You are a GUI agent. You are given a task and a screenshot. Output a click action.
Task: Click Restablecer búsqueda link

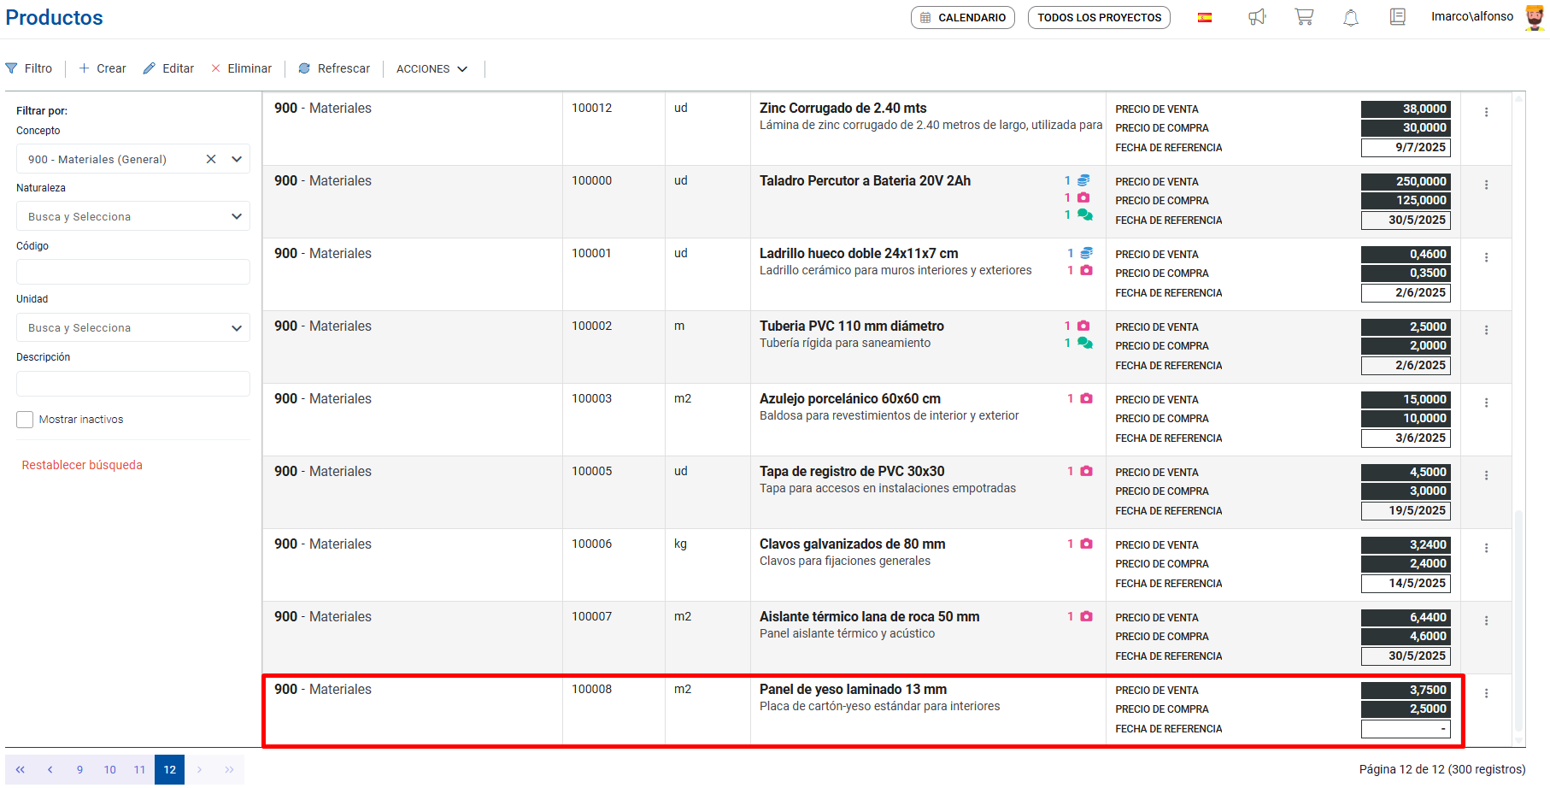tap(82, 465)
